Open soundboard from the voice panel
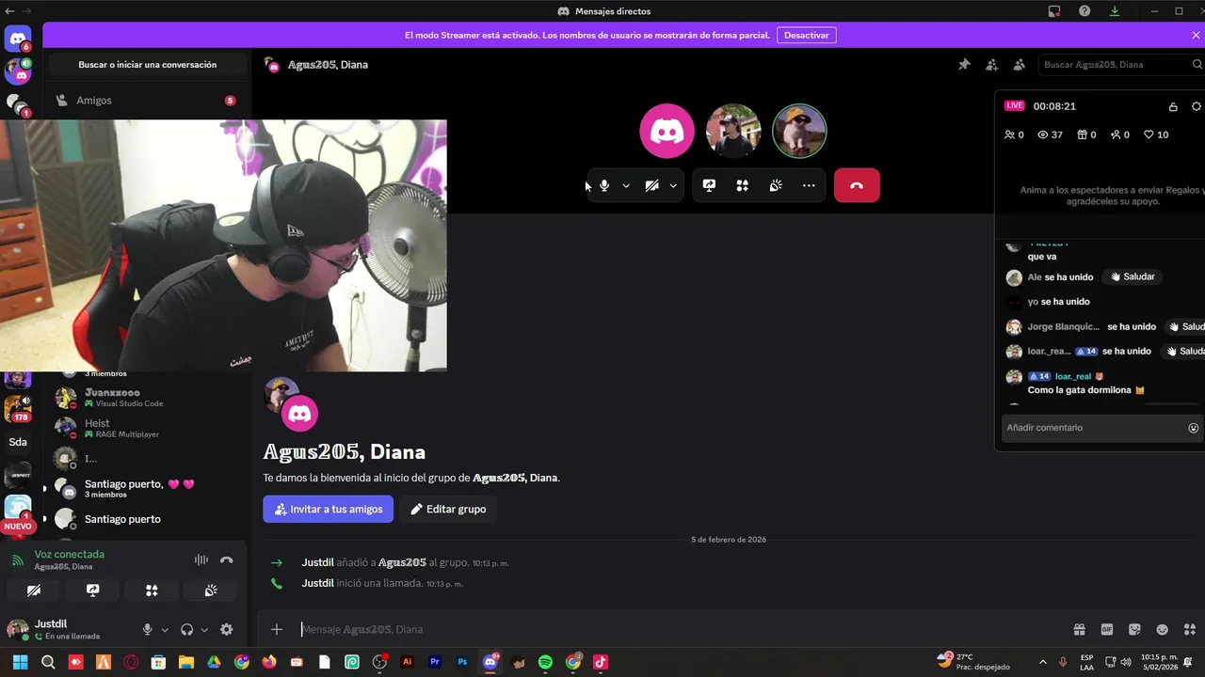The image size is (1205, 677). point(211,590)
